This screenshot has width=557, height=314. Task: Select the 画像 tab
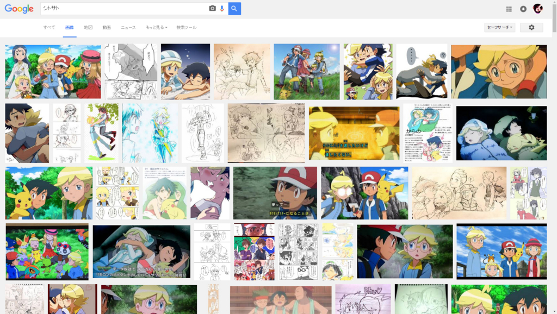click(x=70, y=27)
